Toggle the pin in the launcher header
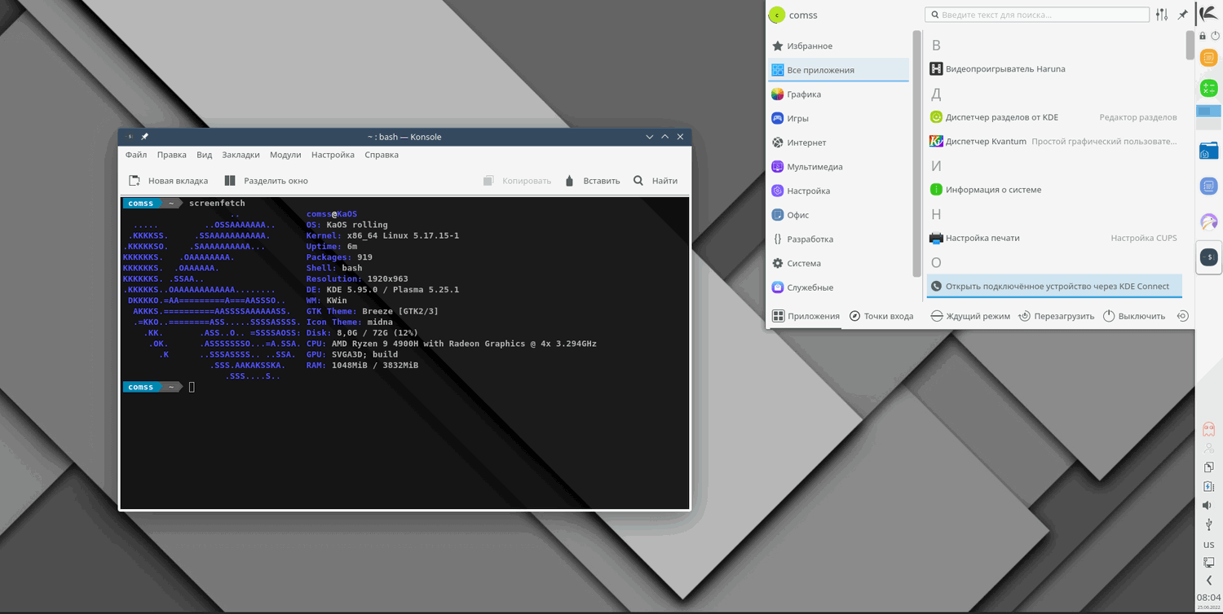1223x614 pixels. pos(1183,15)
